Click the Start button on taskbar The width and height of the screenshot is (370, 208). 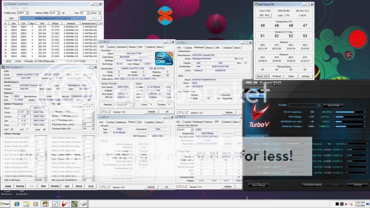[x=5, y=204]
